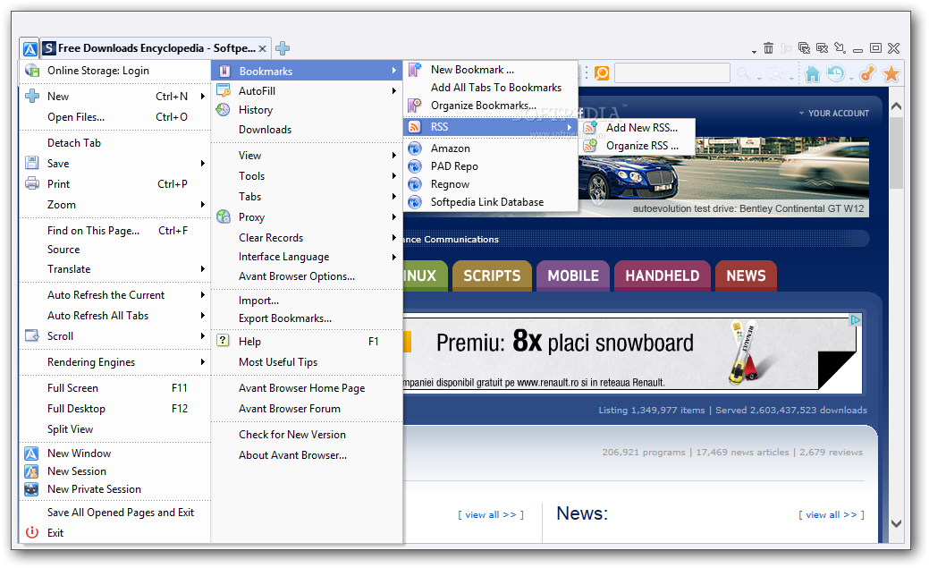Click in the search text box

click(671, 73)
